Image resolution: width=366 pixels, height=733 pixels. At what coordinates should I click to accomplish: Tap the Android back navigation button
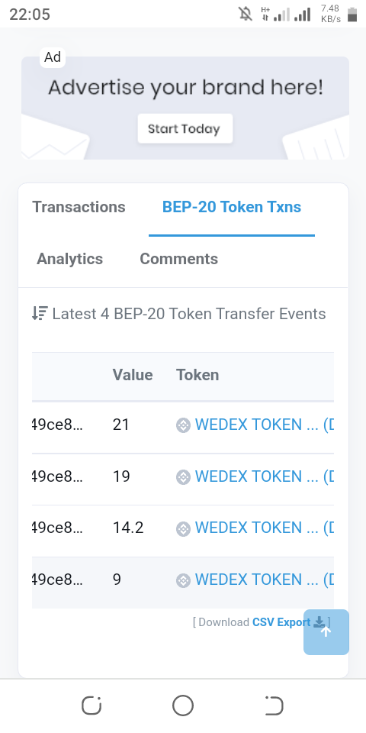click(x=274, y=706)
